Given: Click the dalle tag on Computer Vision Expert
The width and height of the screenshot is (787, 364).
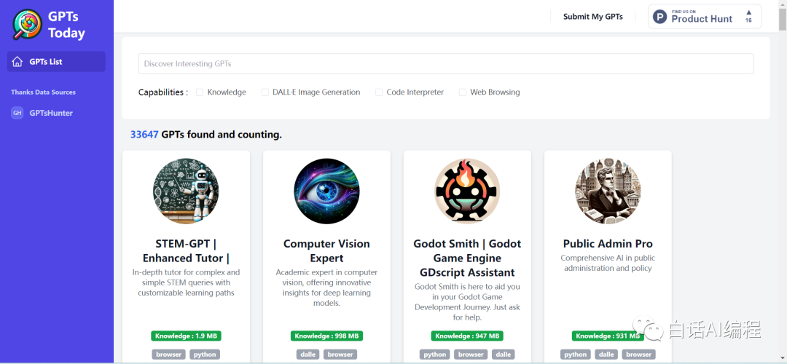Looking at the screenshot, I should 308,355.
